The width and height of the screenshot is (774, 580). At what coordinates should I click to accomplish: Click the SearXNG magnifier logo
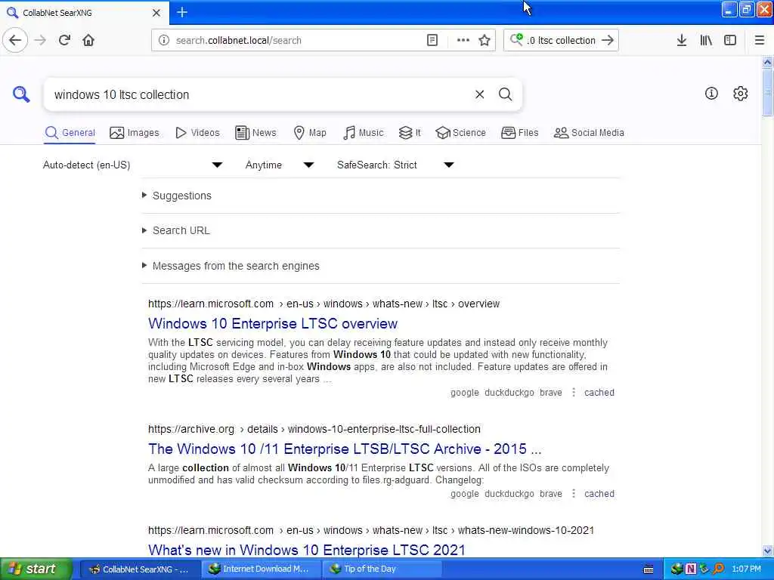(21, 94)
